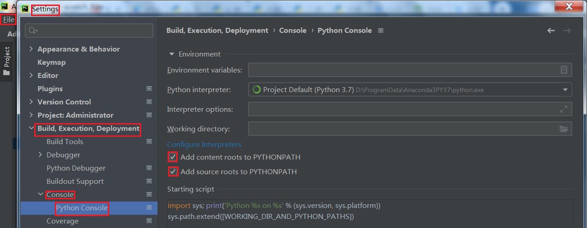Click the Working directory input field
The width and height of the screenshot is (587, 228).
coord(402,129)
